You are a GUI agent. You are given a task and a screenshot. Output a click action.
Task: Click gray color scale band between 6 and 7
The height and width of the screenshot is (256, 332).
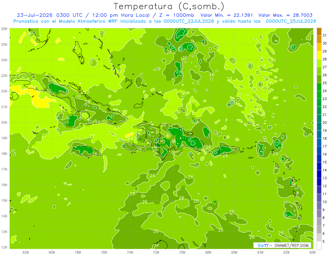tap(319, 229)
